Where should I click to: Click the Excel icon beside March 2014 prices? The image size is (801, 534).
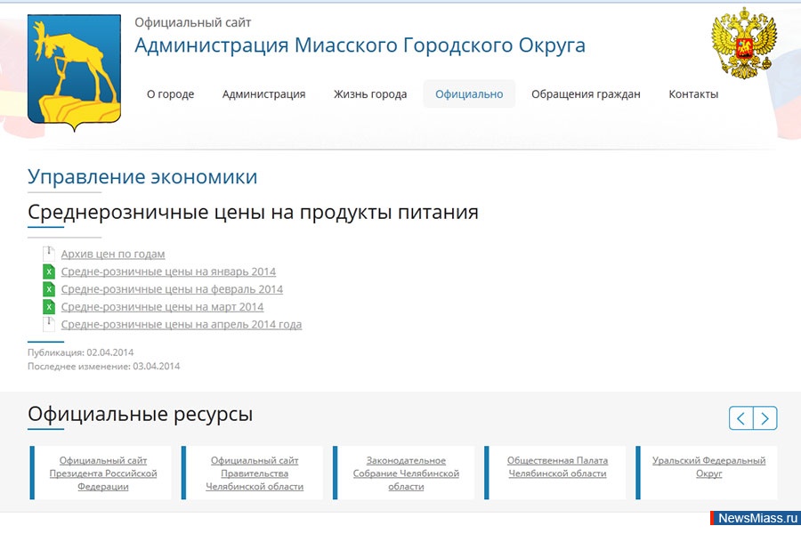tap(49, 307)
